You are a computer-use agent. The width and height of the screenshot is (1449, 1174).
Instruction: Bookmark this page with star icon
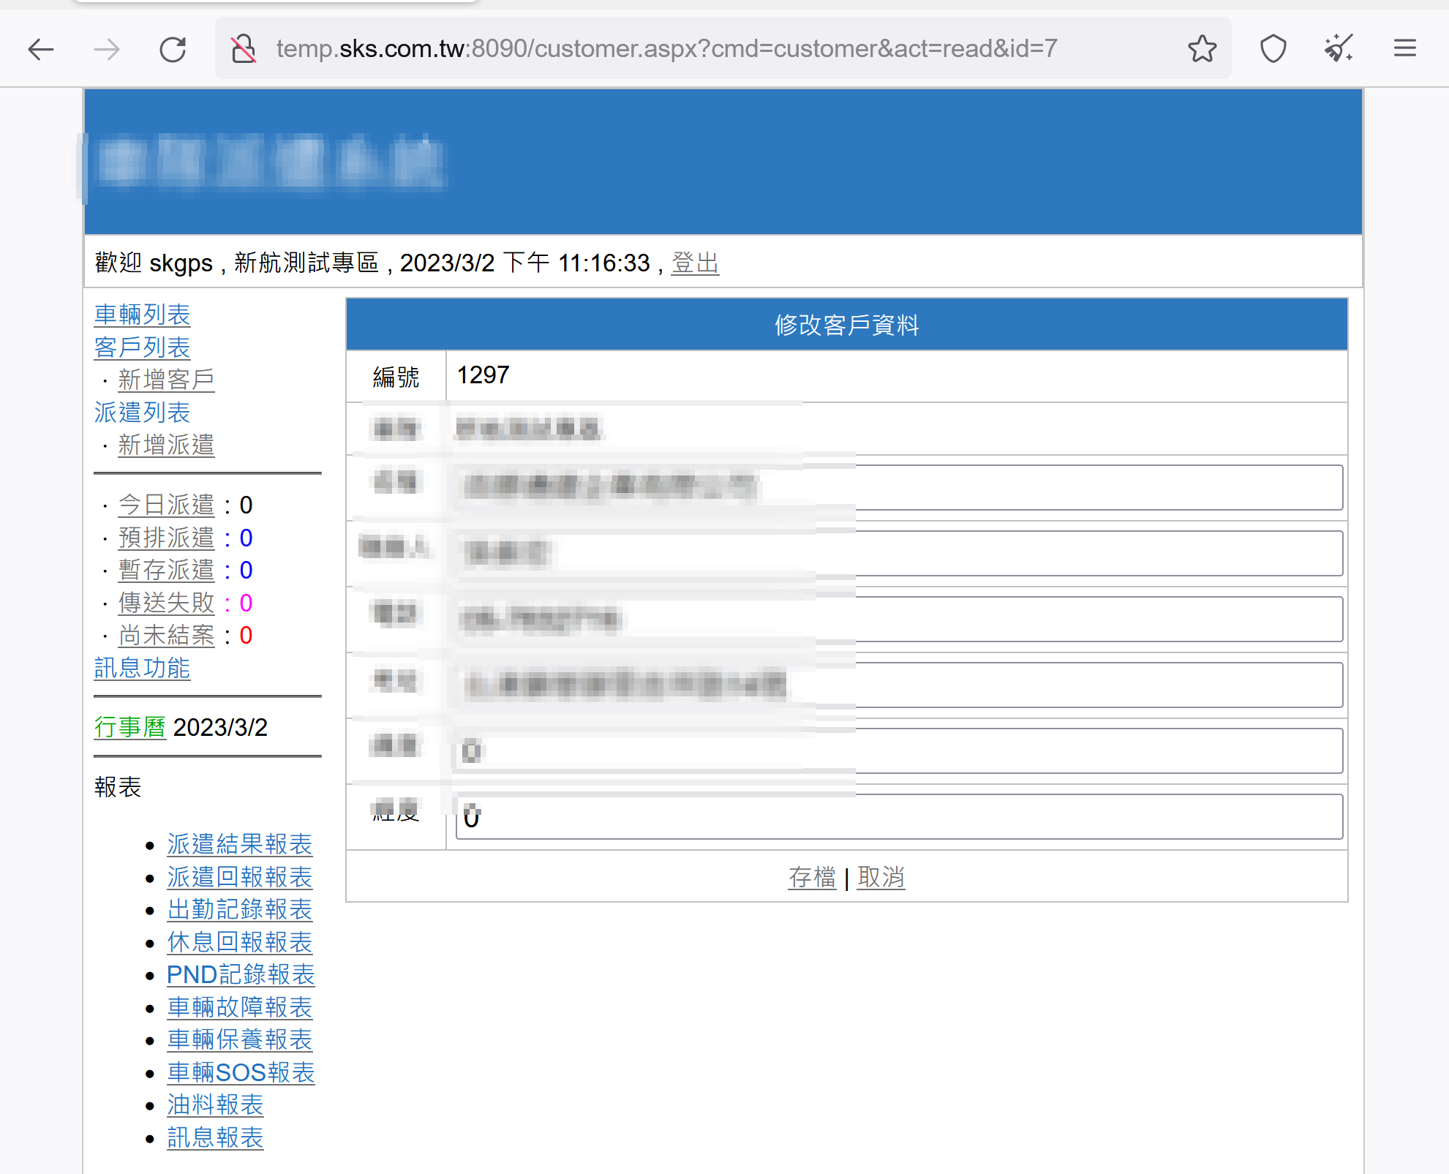[1202, 49]
